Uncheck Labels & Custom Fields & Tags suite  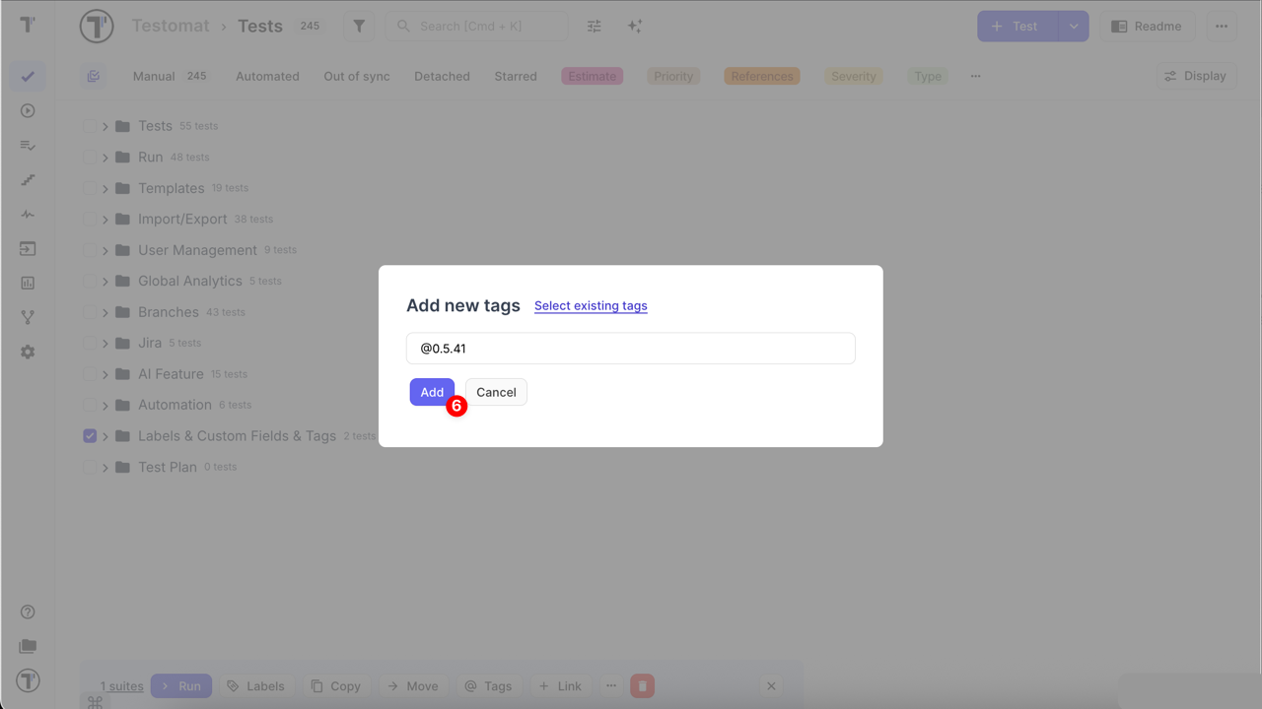click(x=90, y=435)
